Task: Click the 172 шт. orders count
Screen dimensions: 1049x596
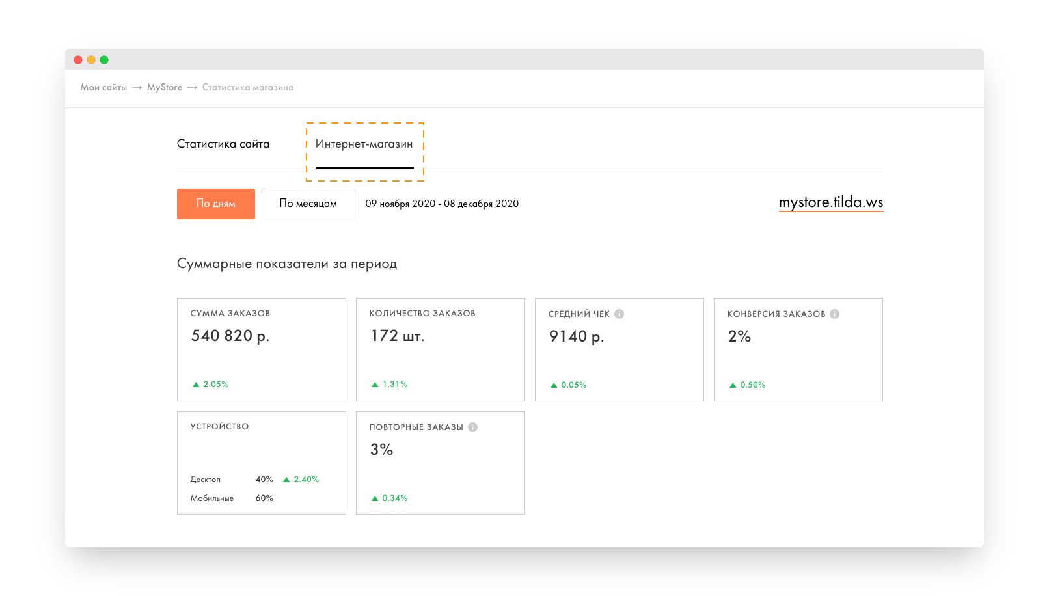Action: click(x=397, y=336)
